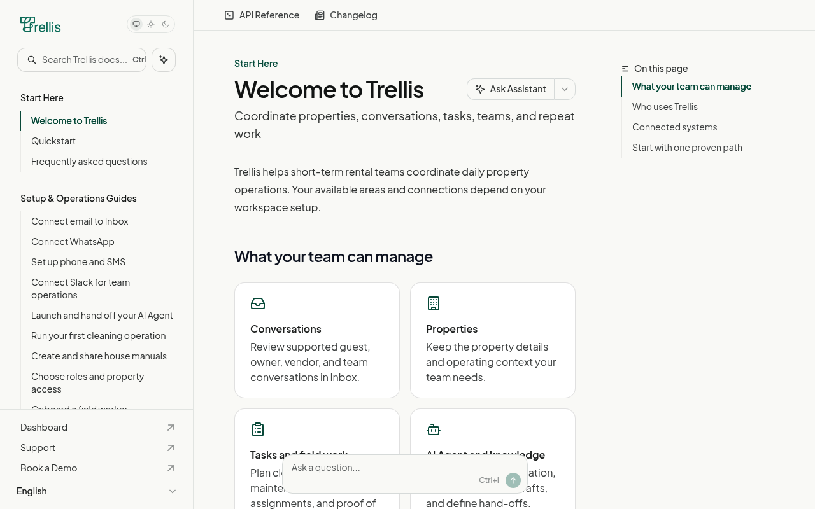
Task: Switch to dark theme mode
Action: click(x=166, y=24)
